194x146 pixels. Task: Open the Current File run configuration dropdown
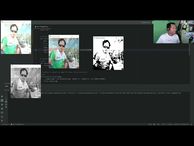pyautogui.click(x=146, y=23)
